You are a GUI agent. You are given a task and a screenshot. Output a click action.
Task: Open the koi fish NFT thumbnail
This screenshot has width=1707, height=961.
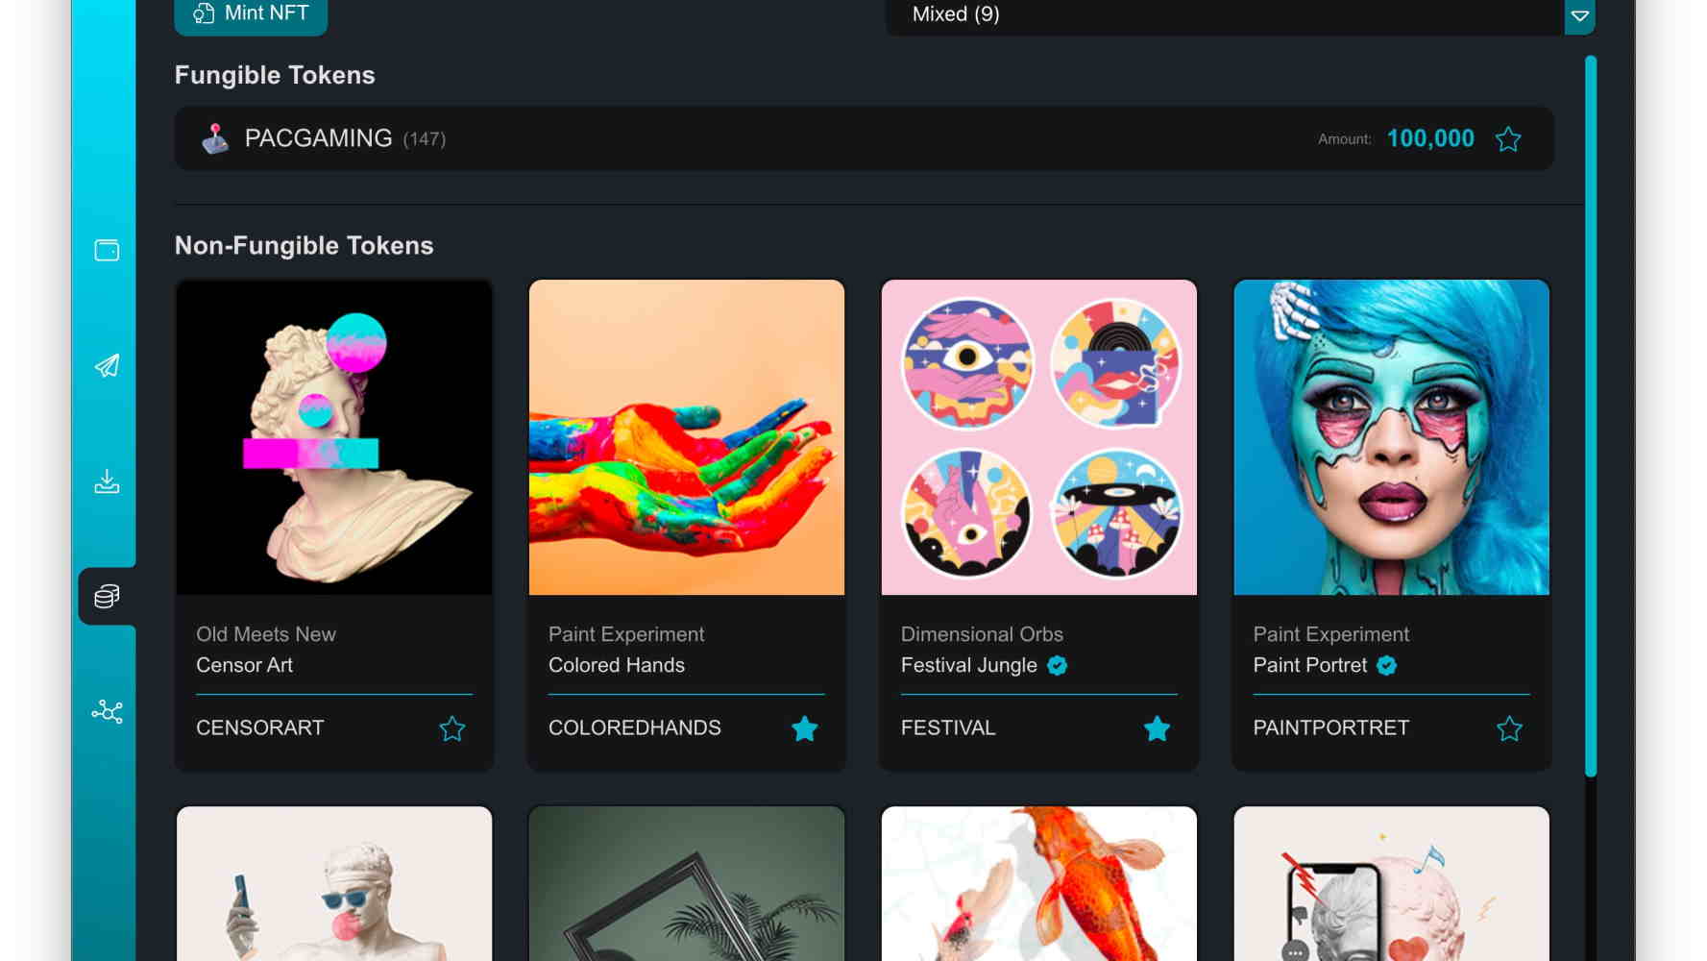pos(1039,884)
